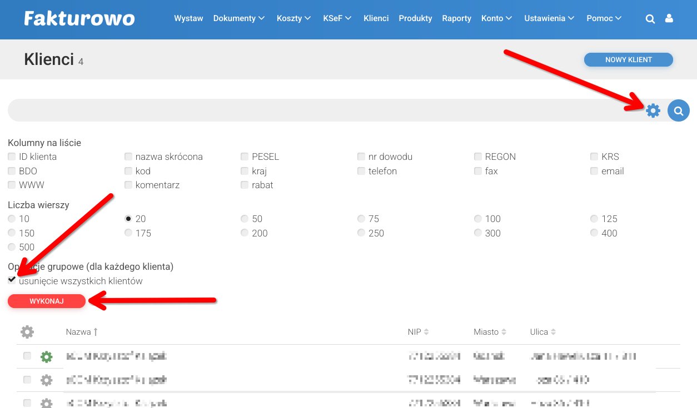Click the gray gear icon in second client row

coord(47,380)
